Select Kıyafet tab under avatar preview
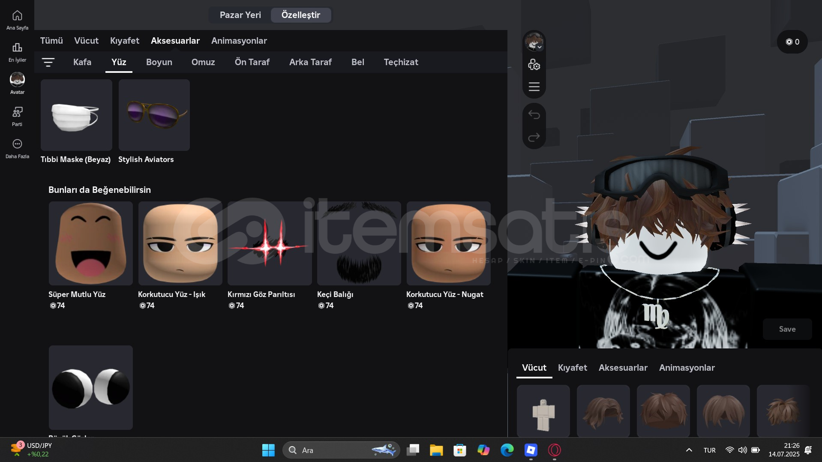This screenshot has width=822, height=462. (572, 368)
